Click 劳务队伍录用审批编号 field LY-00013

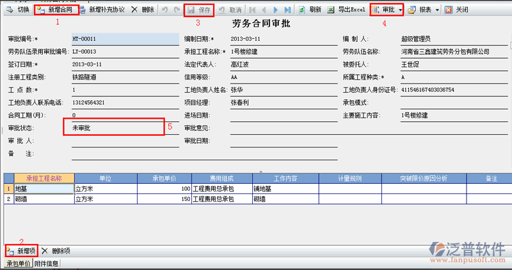[x=125, y=52]
